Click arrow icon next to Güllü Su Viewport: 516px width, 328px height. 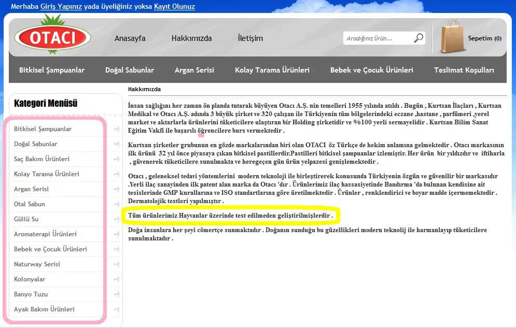117,219
